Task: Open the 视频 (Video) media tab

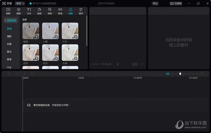Action: (x=8, y=11)
